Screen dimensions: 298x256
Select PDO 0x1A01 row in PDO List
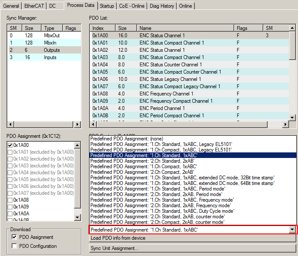tap(190, 43)
